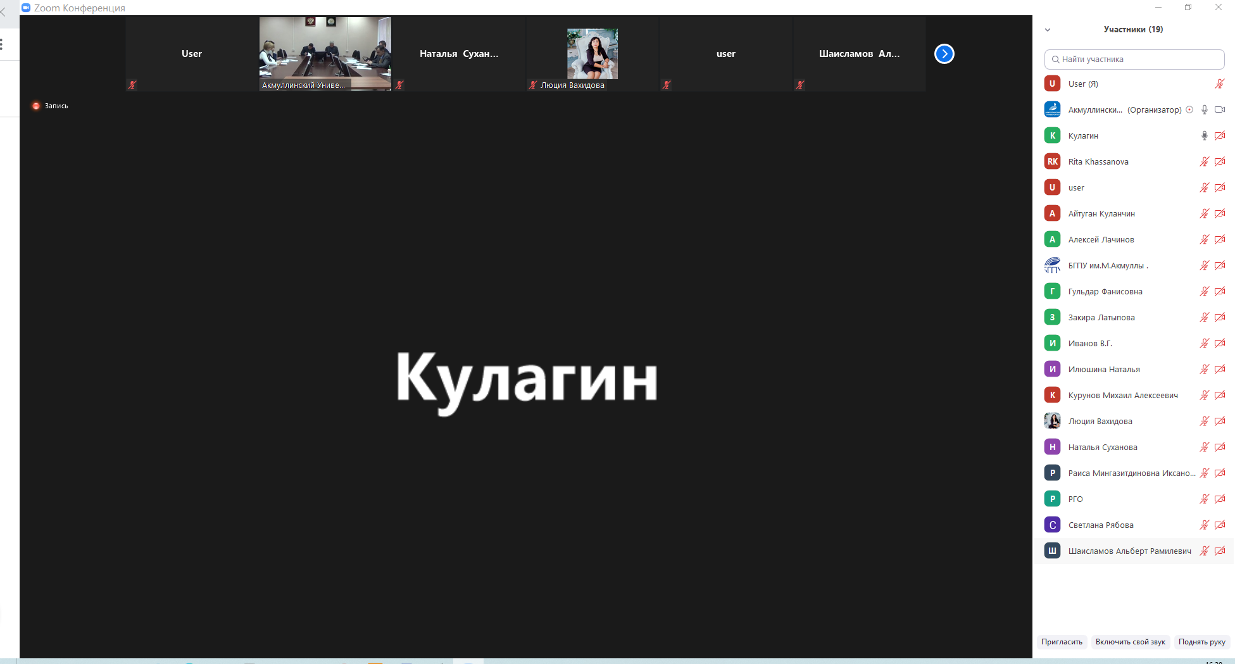1235x664 pixels.
Task: Click Kulagin's microphone icon in participants list
Action: coord(1204,135)
